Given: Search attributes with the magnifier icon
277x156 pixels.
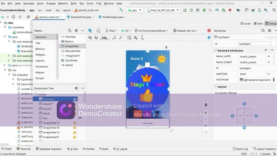Looking at the screenshot, I should 263,30.
